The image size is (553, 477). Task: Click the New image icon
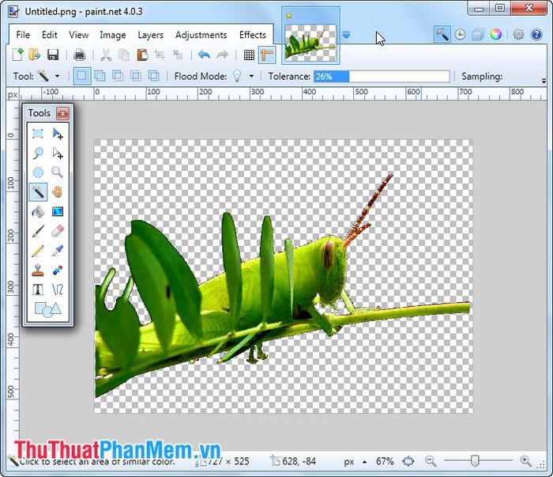click(x=18, y=55)
